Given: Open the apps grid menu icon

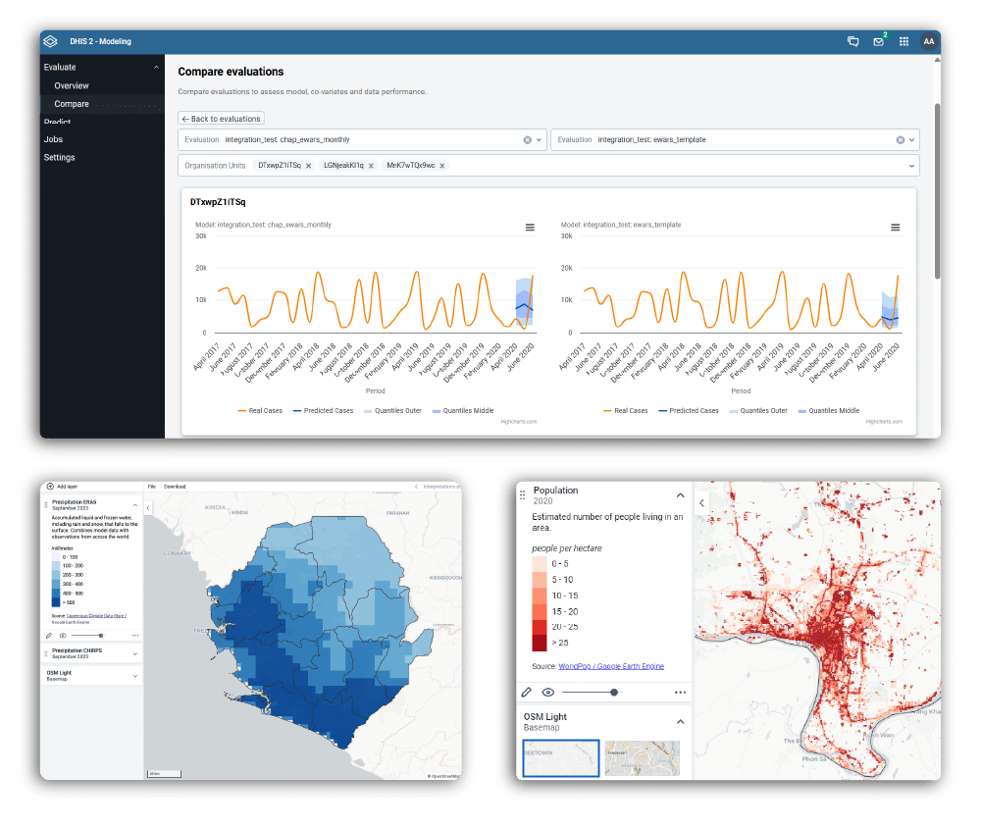Looking at the screenshot, I should [x=904, y=41].
